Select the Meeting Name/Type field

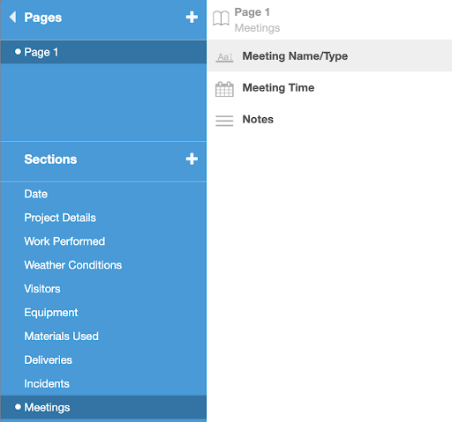tap(329, 56)
